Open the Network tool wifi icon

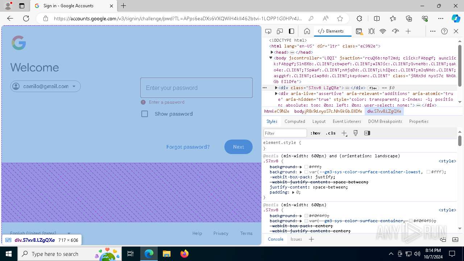coord(383,32)
